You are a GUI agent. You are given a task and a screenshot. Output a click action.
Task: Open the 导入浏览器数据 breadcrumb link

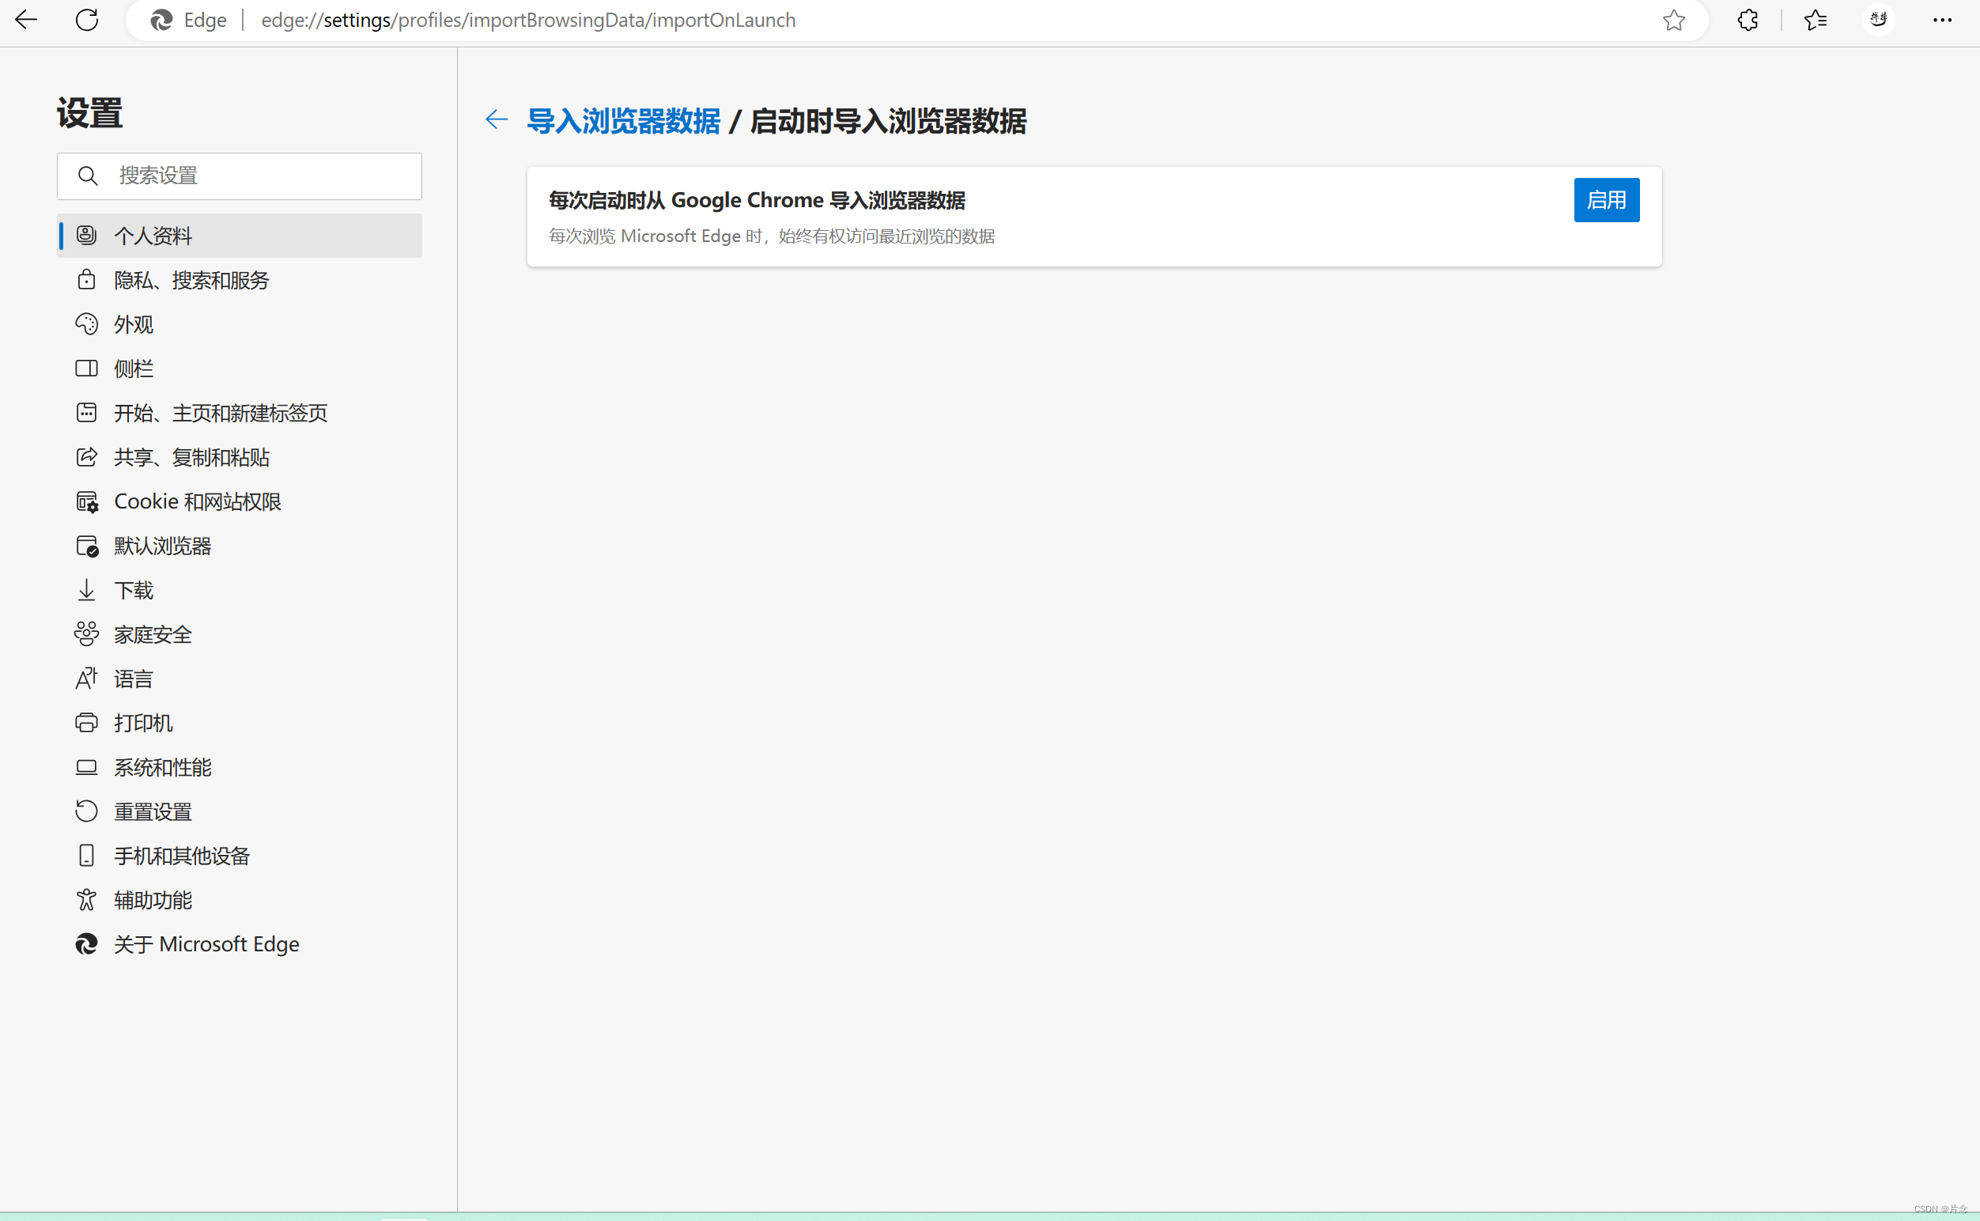click(622, 121)
